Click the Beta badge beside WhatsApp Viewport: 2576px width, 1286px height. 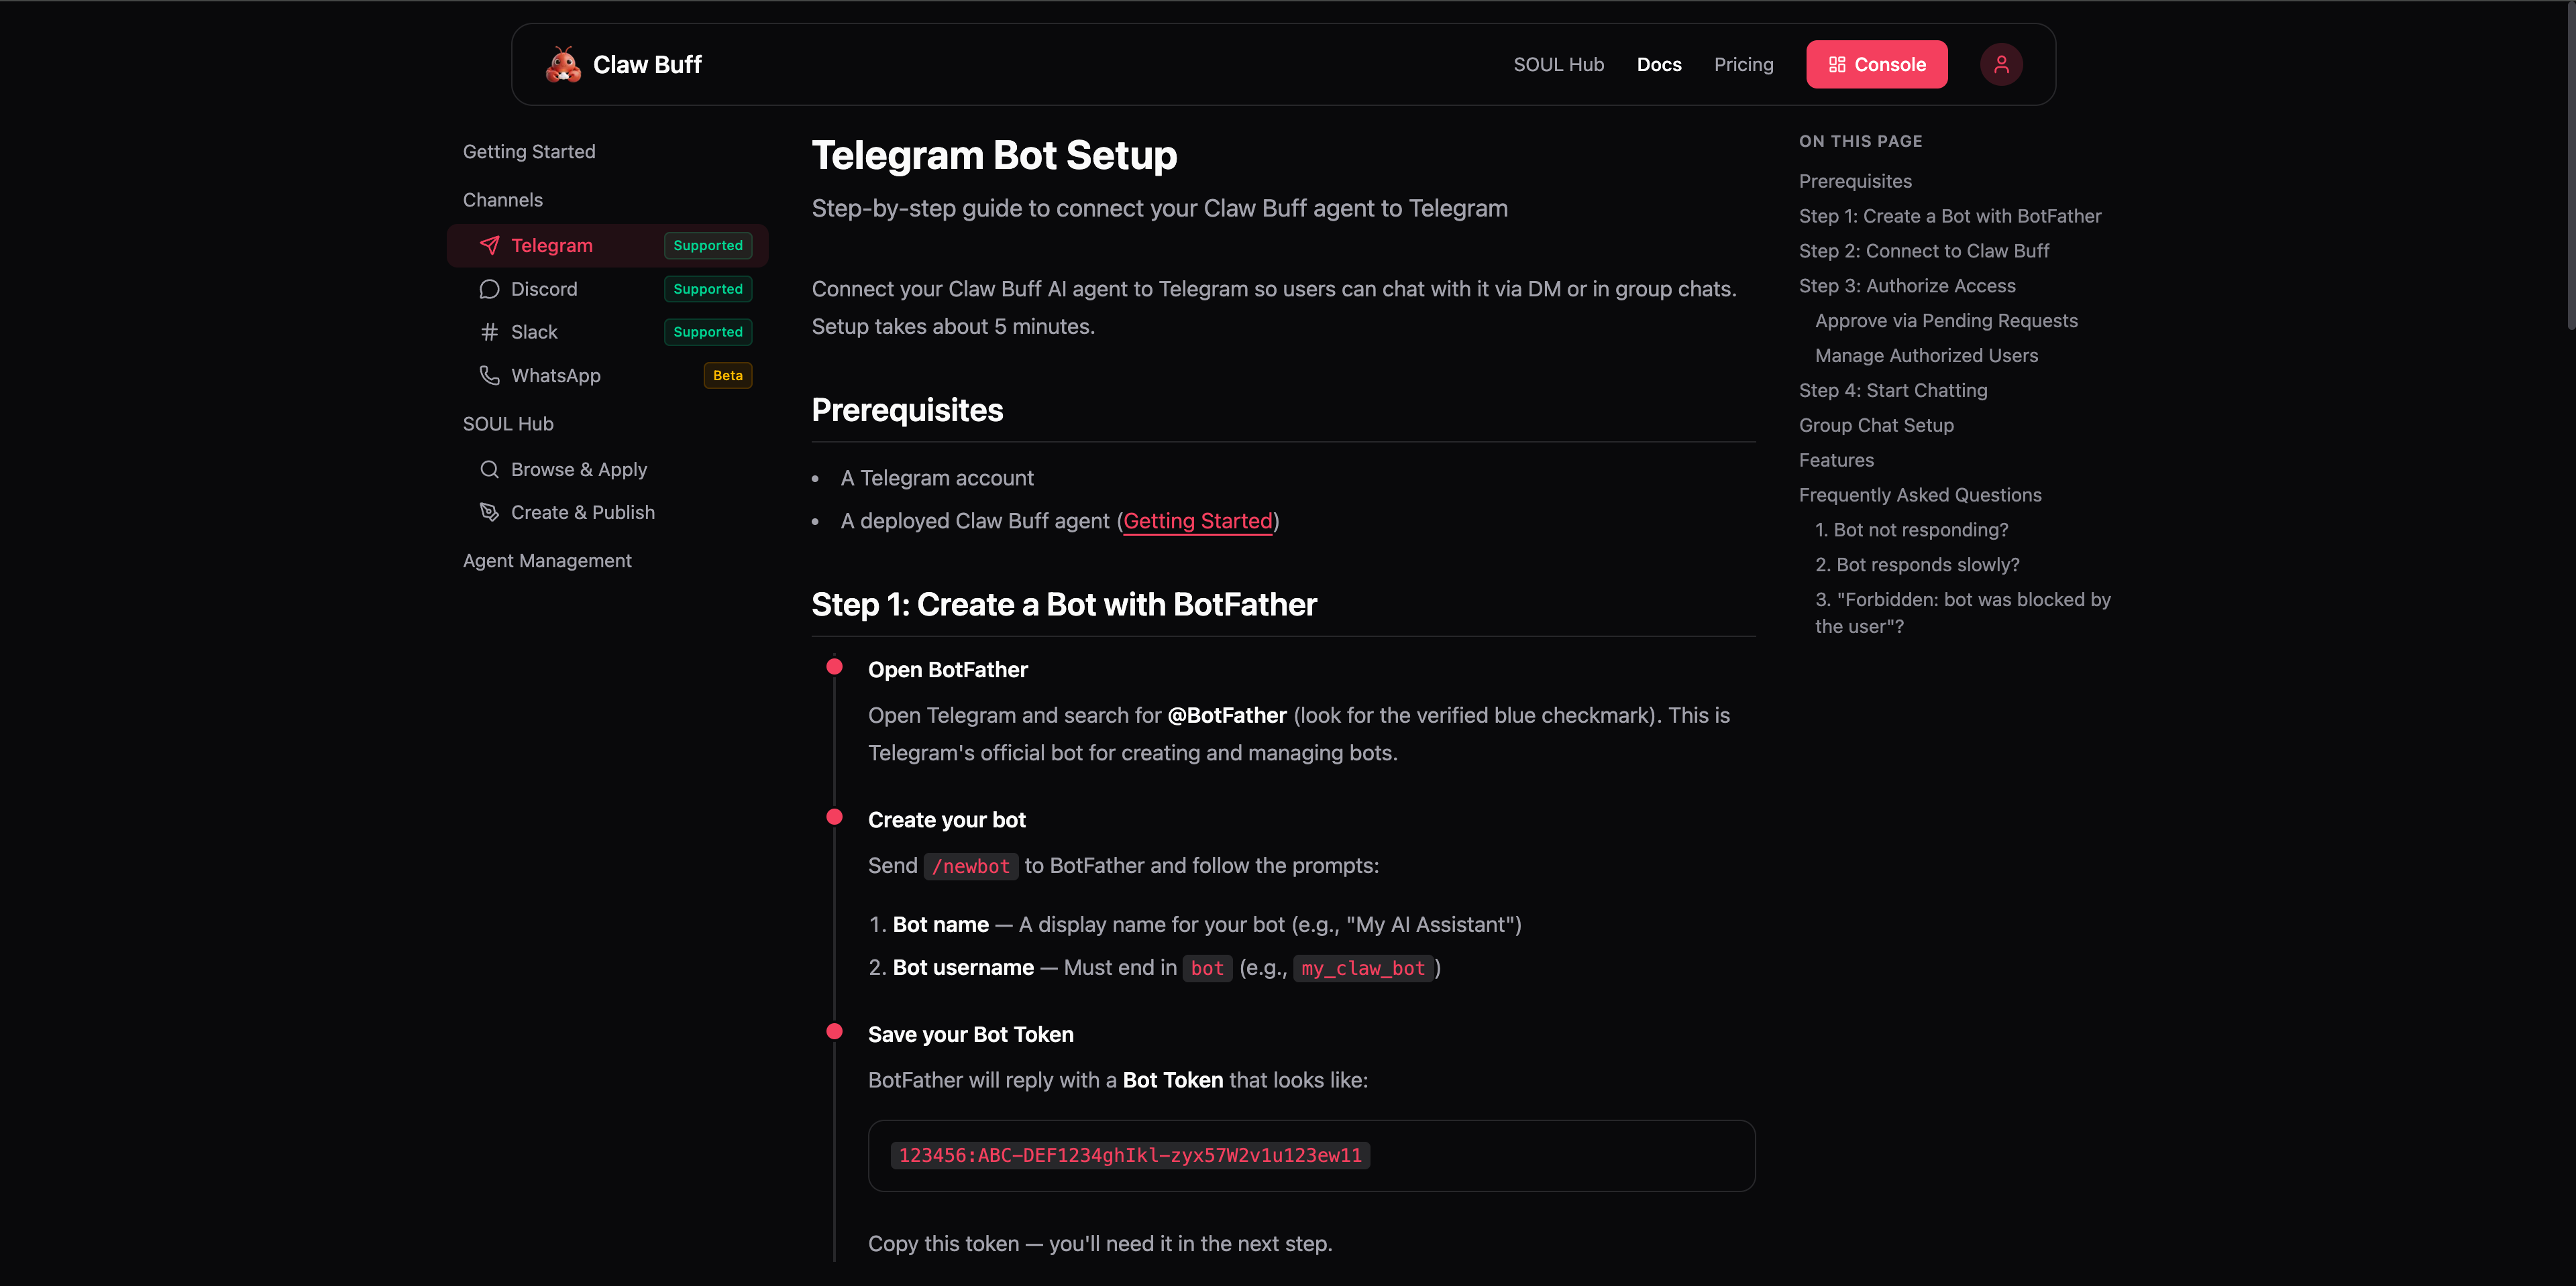(x=727, y=375)
